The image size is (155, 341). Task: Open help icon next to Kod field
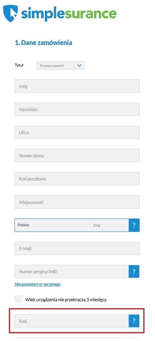[134, 321]
